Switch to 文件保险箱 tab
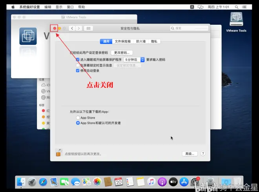This screenshot has width=259, height=192. point(123,41)
